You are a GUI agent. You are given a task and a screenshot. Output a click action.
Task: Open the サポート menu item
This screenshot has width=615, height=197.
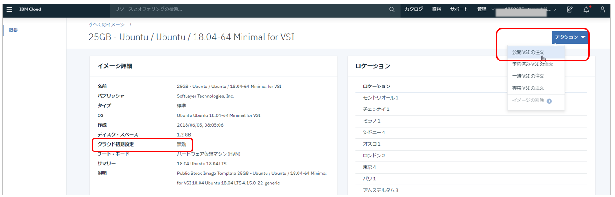click(459, 9)
